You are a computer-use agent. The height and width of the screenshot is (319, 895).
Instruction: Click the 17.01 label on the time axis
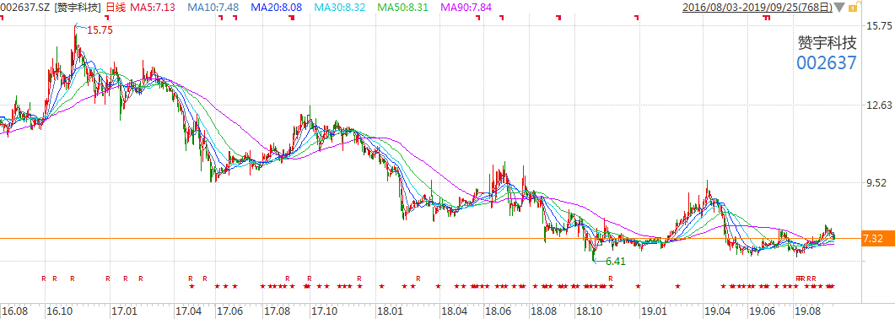coord(124,311)
